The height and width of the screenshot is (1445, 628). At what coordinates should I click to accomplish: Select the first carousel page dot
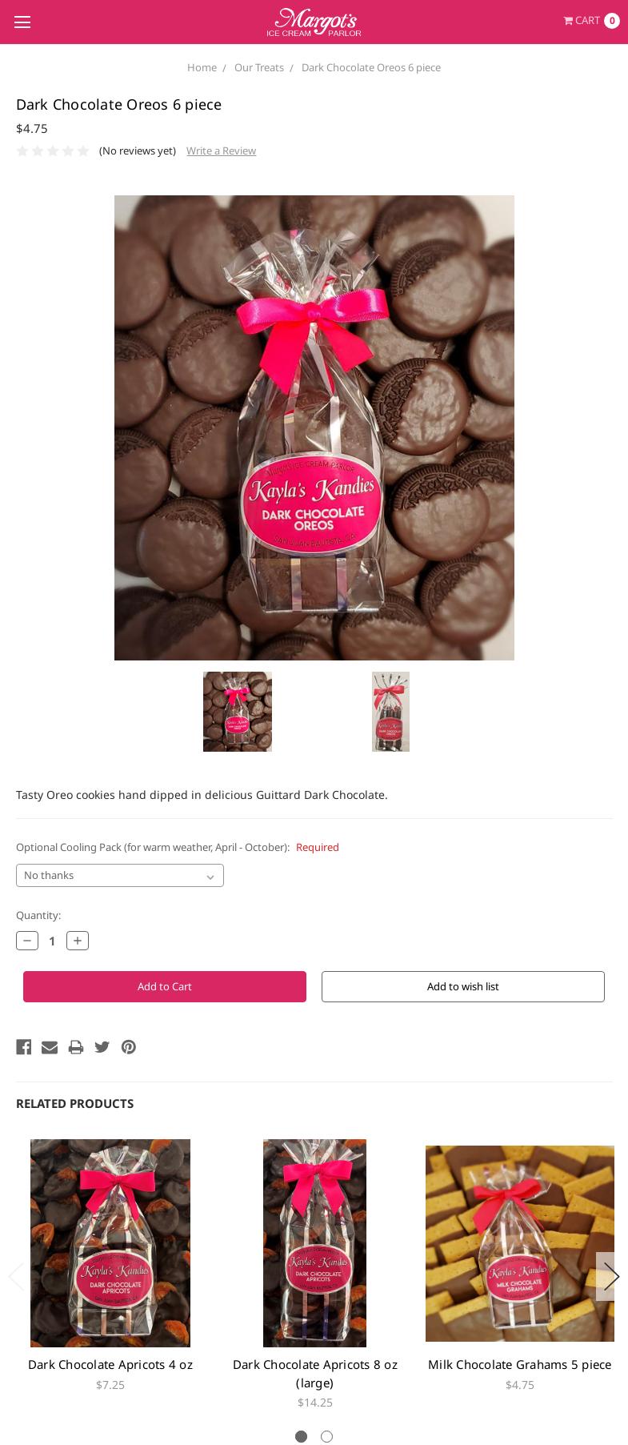point(301,1436)
